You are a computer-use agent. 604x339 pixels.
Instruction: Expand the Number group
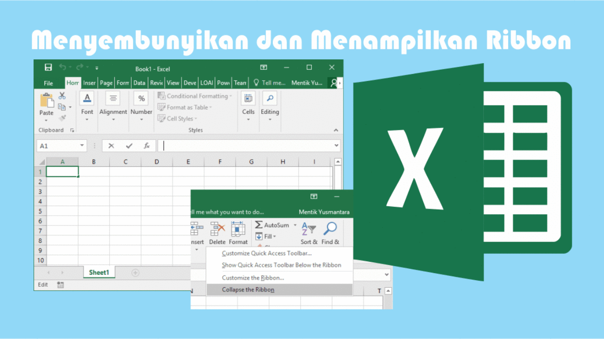point(141,107)
